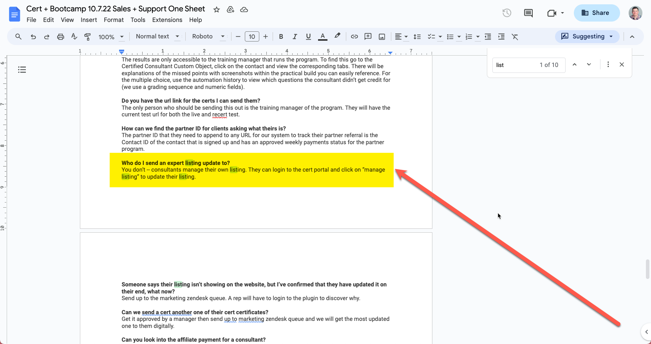651x344 pixels.
Task: Click the print icon in toolbar
Action: click(60, 36)
